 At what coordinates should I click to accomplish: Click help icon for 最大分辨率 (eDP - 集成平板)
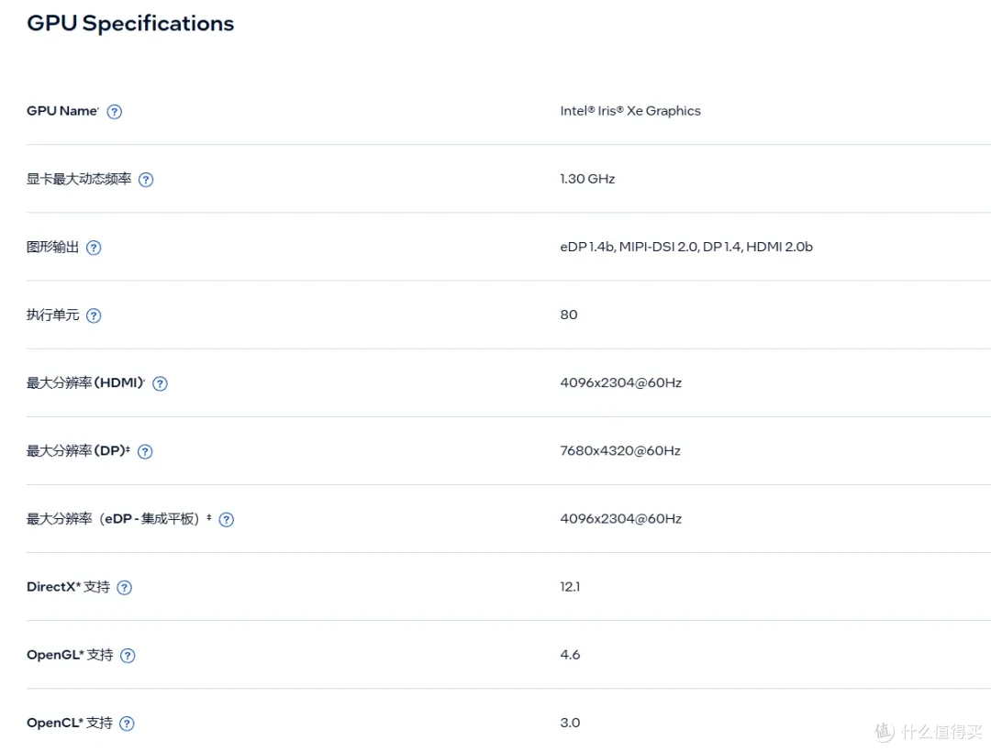tap(227, 520)
